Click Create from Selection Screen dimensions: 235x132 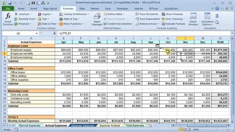pos(117,24)
